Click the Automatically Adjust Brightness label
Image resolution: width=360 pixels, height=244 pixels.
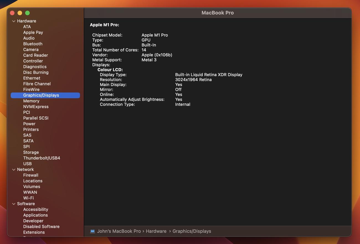tap(132, 99)
